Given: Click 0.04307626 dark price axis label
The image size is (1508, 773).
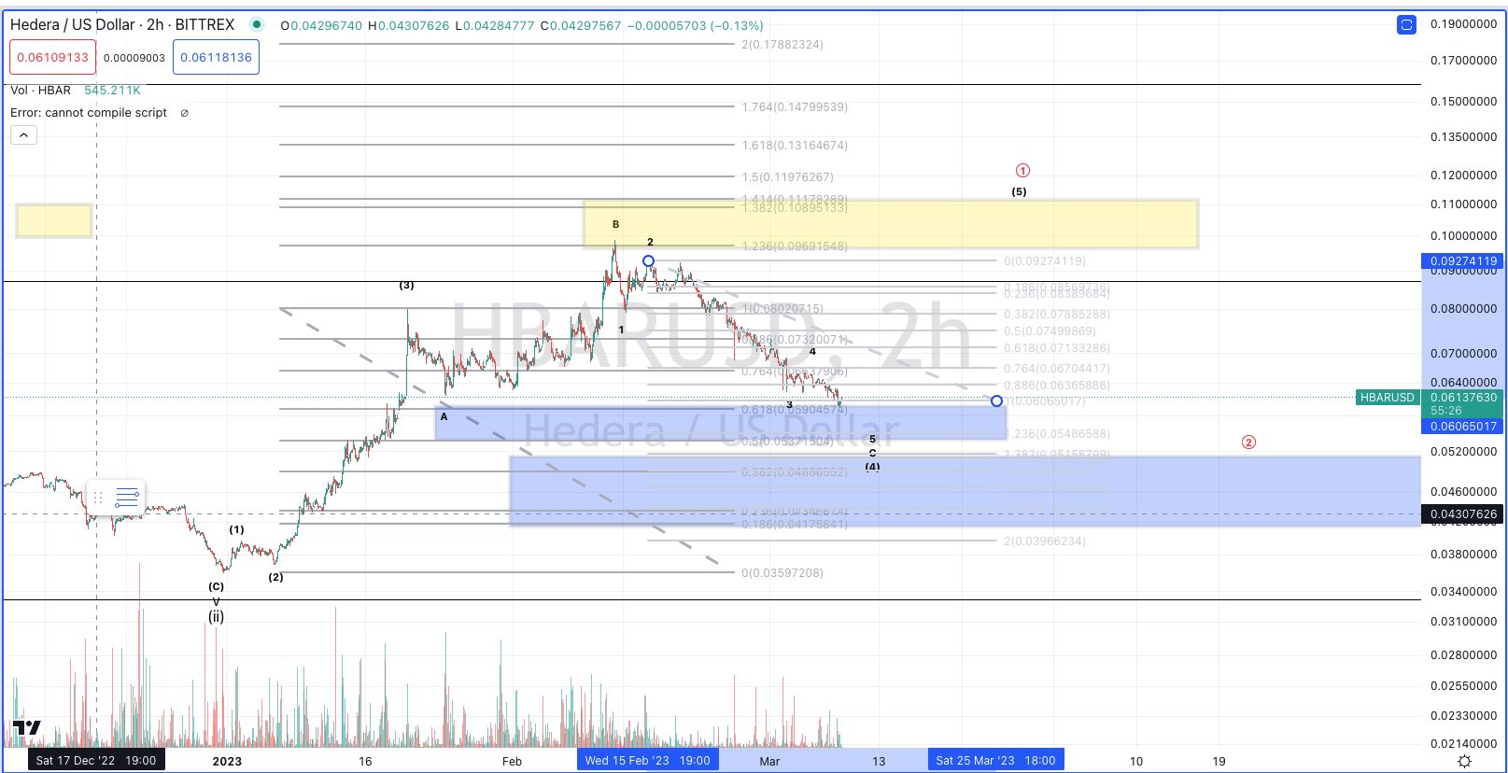Looking at the screenshot, I should coord(1463,514).
